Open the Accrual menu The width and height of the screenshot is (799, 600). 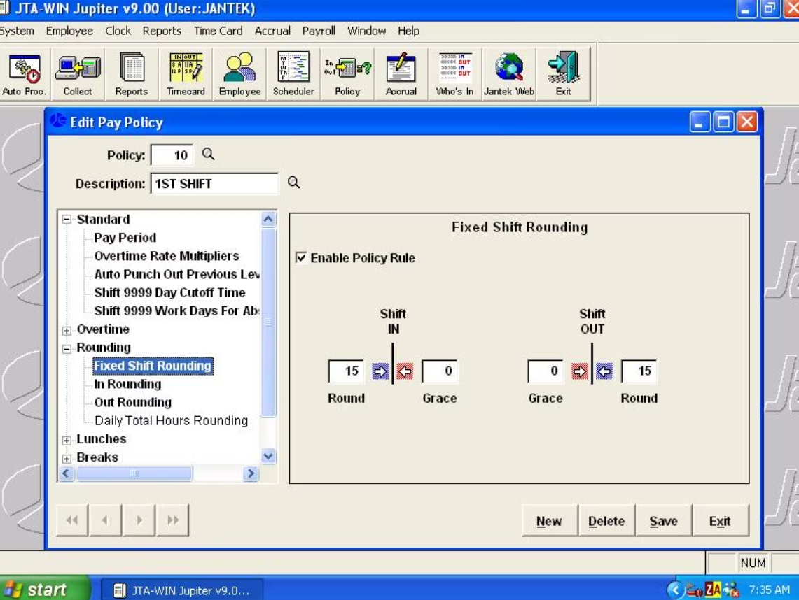pyautogui.click(x=272, y=31)
